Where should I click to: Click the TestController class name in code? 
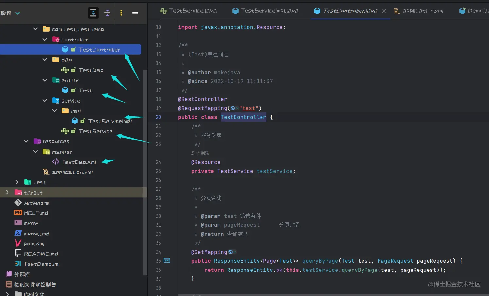243,117
